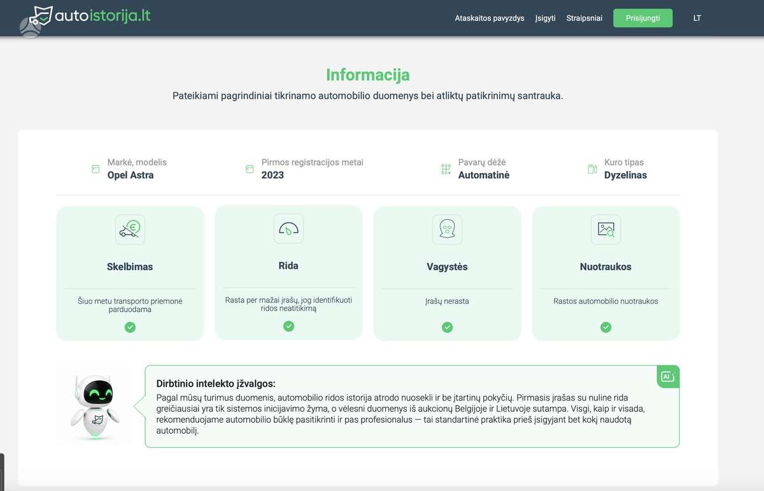Screen dimensions: 764x491
Task: Click the 'Markė, modelis' label
Action: (137, 162)
